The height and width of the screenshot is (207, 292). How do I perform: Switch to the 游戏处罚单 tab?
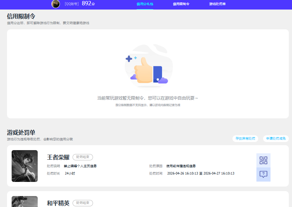click(x=217, y=4)
